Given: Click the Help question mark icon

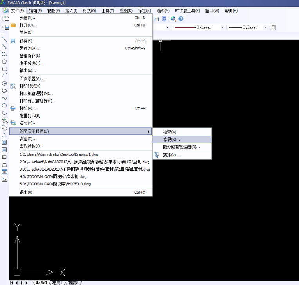Looking at the screenshot, I should tap(181, 19).
